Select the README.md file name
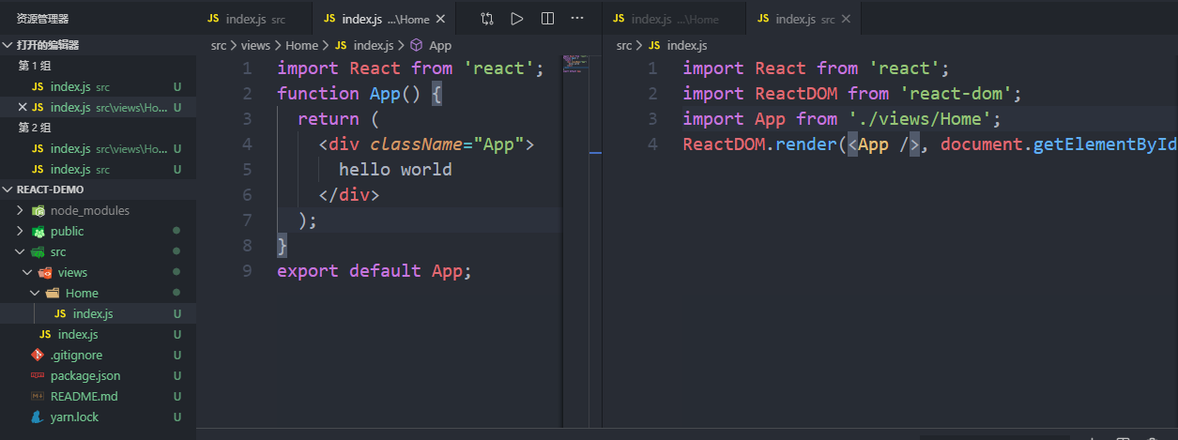Image resolution: width=1178 pixels, height=440 pixels. [84, 397]
